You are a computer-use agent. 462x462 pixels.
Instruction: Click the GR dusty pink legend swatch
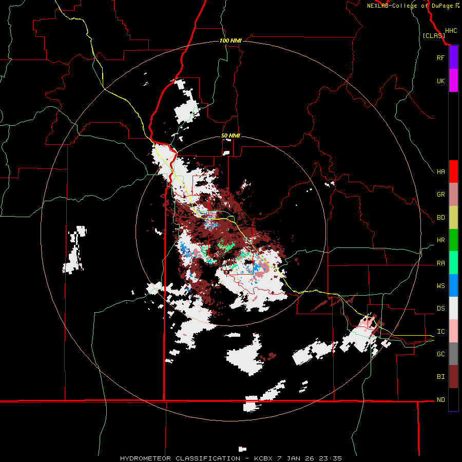click(453, 195)
